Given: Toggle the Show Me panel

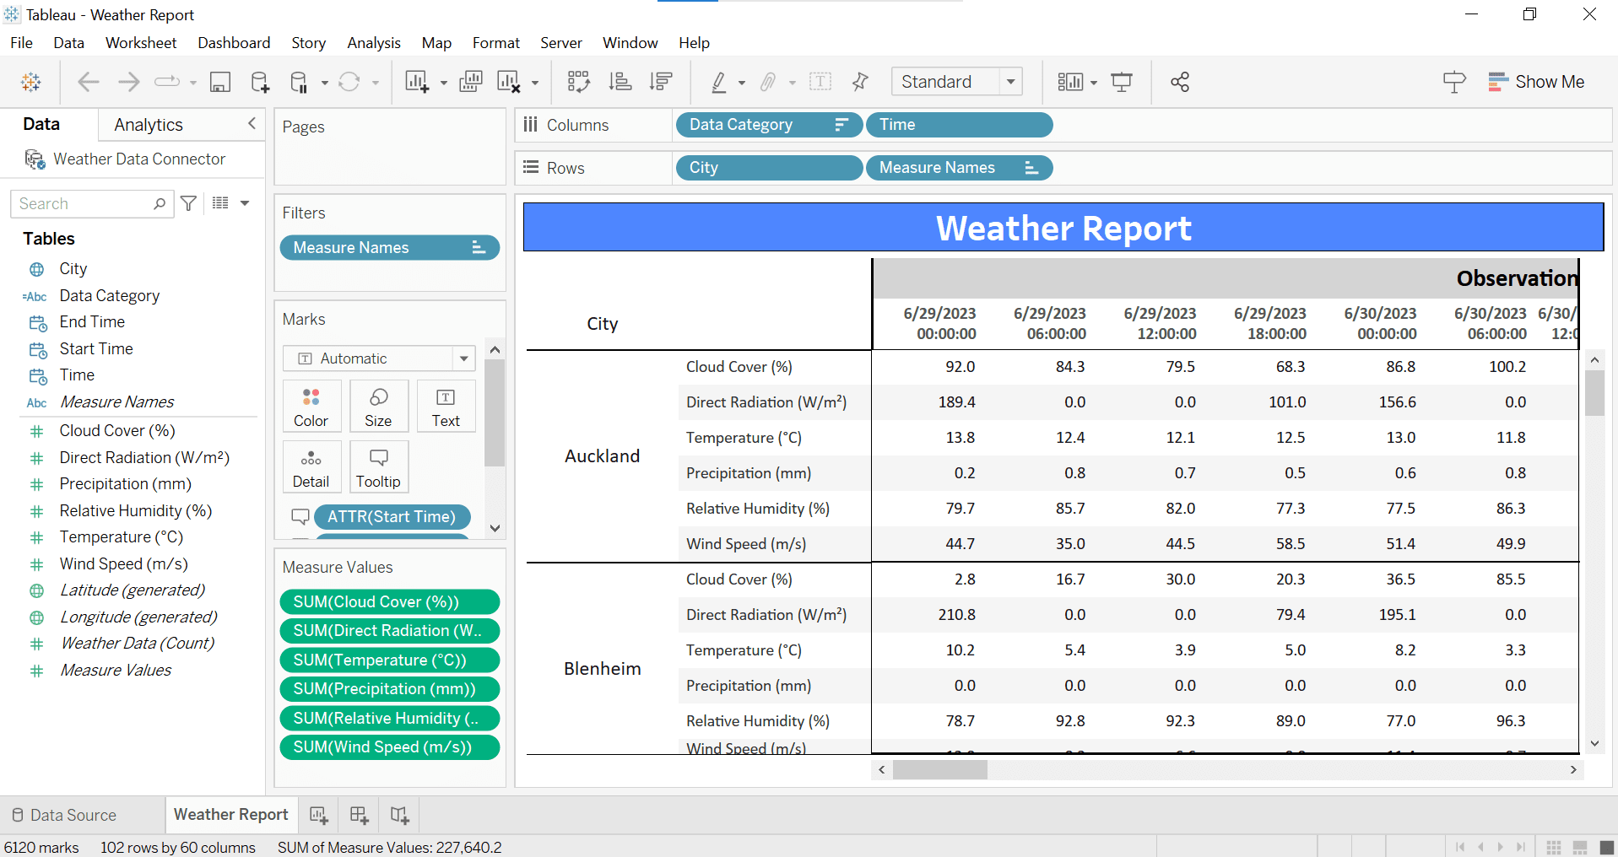Looking at the screenshot, I should point(1536,82).
